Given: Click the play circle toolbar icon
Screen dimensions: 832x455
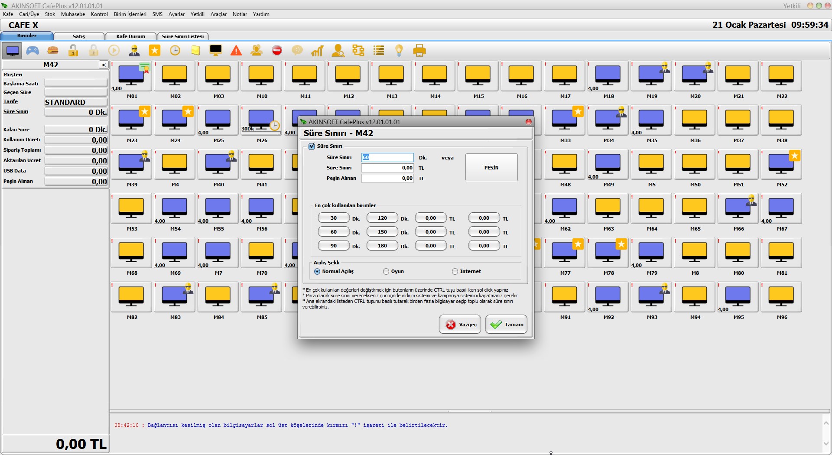Looking at the screenshot, I should tap(114, 51).
